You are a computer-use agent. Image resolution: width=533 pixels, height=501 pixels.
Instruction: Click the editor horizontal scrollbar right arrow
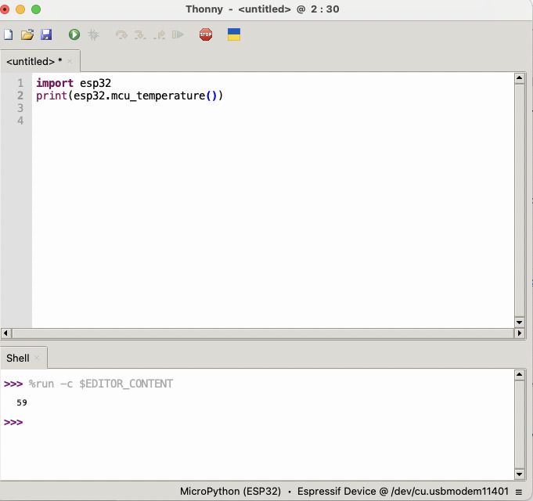tap(519, 333)
